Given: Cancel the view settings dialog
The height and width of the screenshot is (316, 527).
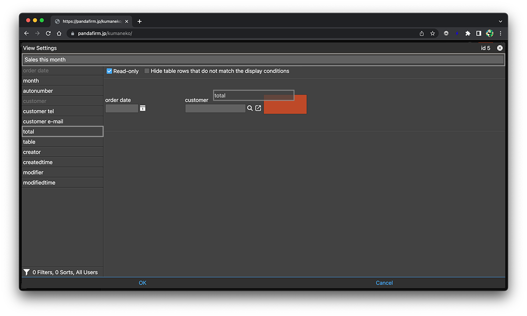Looking at the screenshot, I should [x=384, y=283].
